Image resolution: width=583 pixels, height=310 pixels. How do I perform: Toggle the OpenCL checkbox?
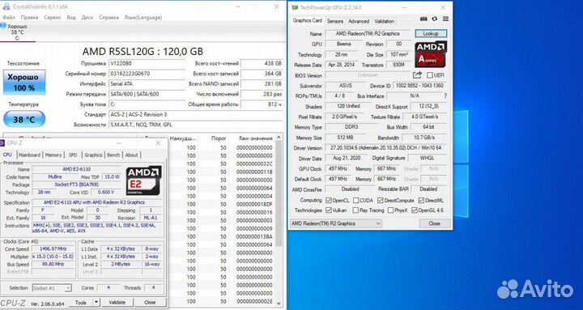click(x=328, y=201)
